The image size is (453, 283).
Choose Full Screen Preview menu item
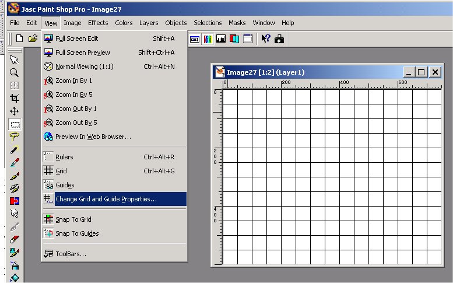pos(82,53)
